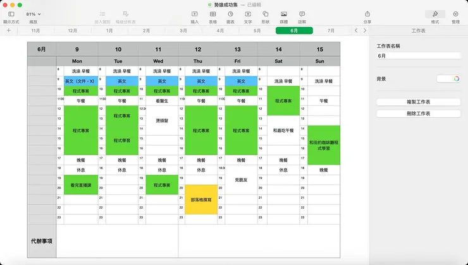This screenshot has width=468, height=265.
Task: Select the 和田約咖啡廳程式學習 cell on Sunday
Action: (324, 145)
